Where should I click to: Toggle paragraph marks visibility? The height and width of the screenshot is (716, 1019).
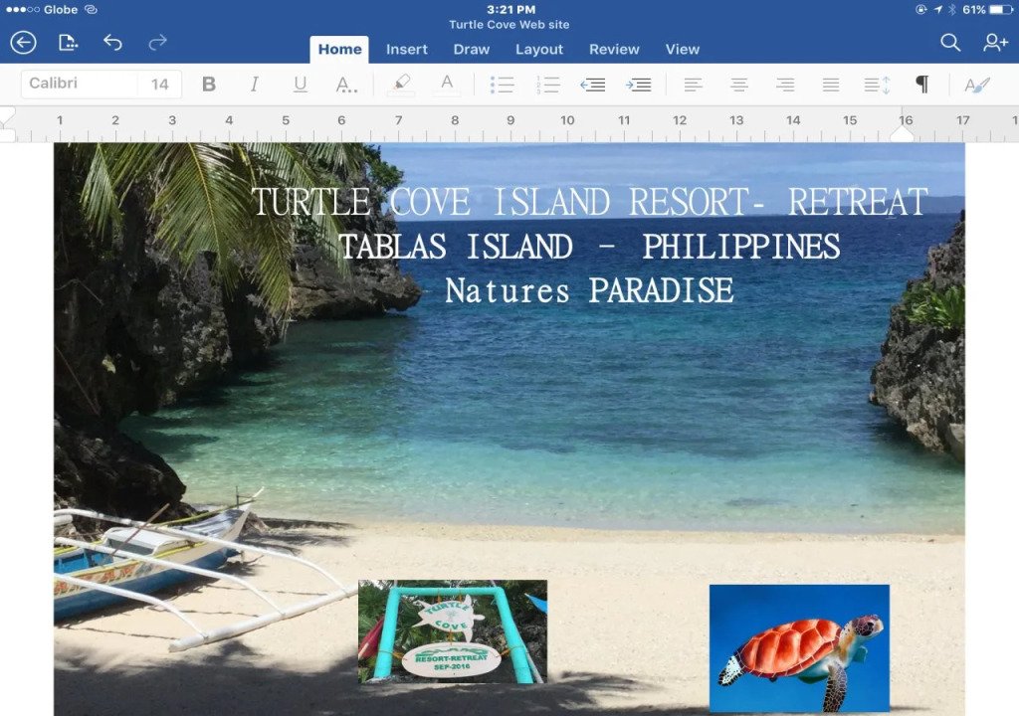click(921, 85)
